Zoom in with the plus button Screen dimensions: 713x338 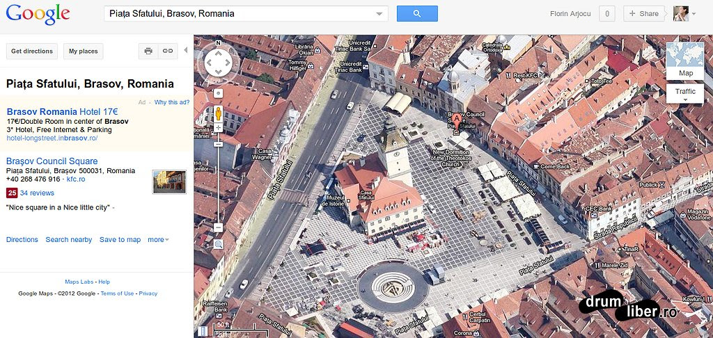click(x=218, y=128)
